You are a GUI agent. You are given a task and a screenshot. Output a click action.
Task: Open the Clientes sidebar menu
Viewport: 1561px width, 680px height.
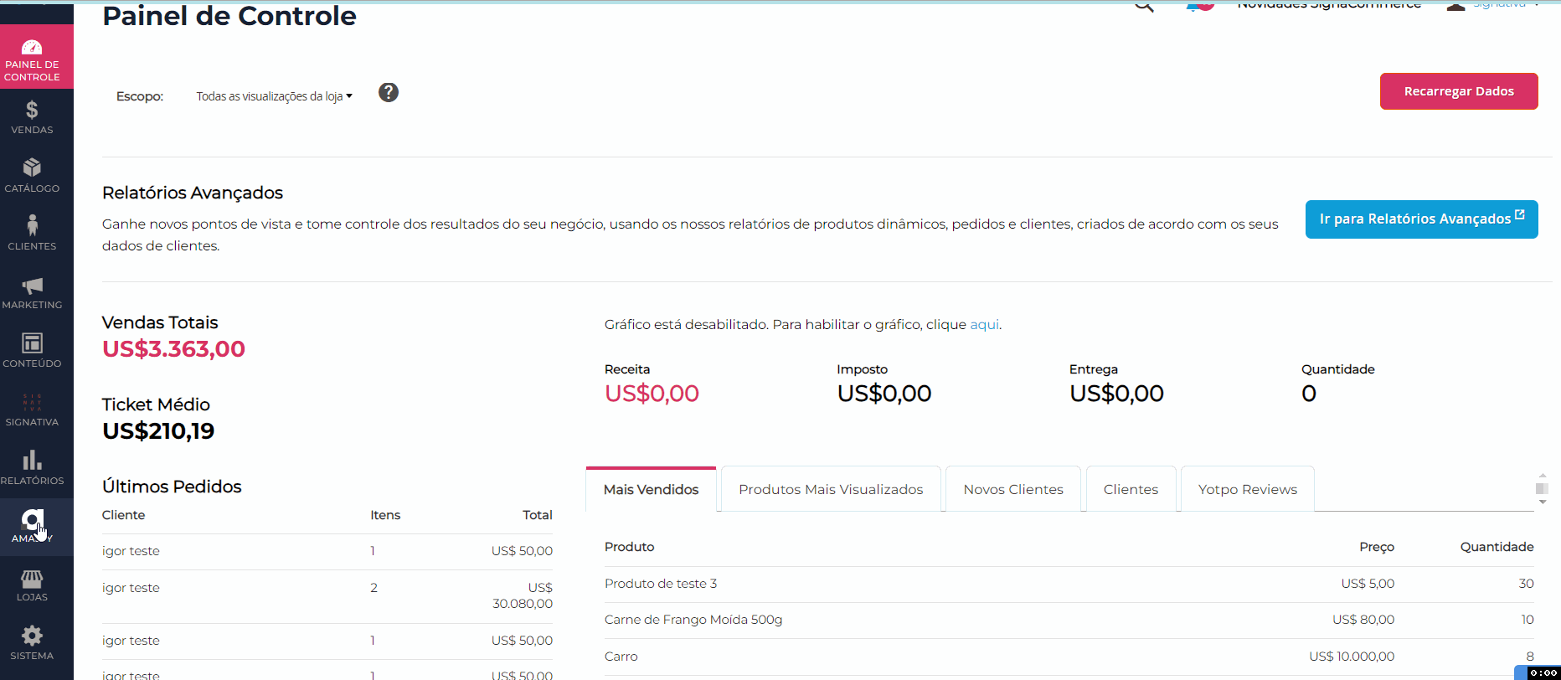point(32,233)
